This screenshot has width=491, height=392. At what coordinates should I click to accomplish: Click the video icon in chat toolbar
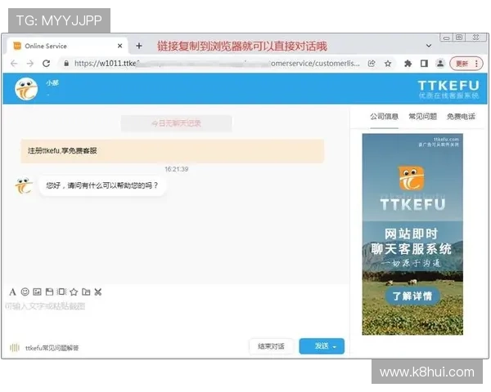click(x=61, y=292)
